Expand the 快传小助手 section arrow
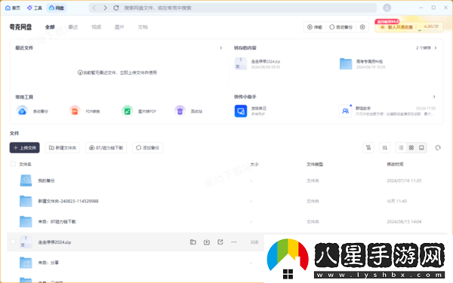This screenshot has width=453, height=283. [434, 97]
